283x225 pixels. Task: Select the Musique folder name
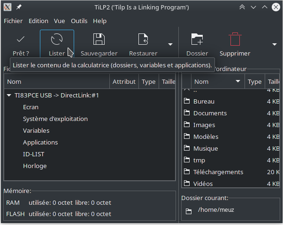point(206,148)
